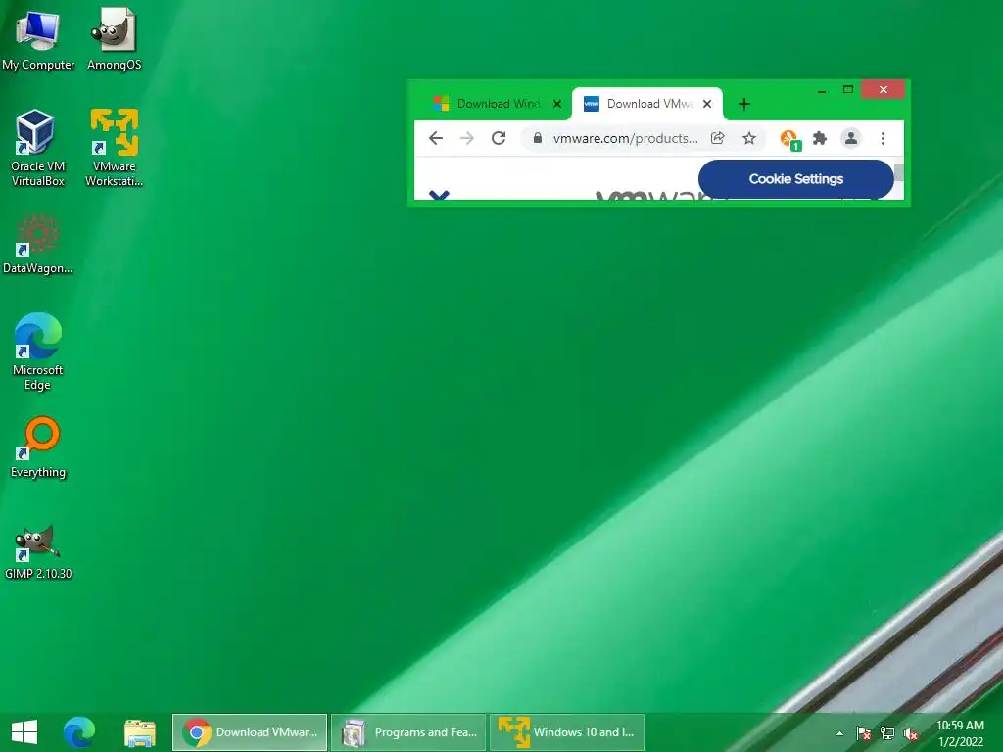Bookmark this page with star icon

point(749,138)
